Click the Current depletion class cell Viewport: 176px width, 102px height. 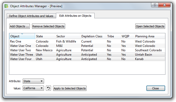click(86, 41)
